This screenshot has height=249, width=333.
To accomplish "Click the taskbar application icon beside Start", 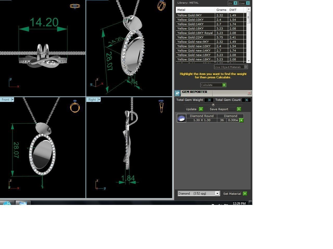I will pyautogui.click(x=23, y=203).
